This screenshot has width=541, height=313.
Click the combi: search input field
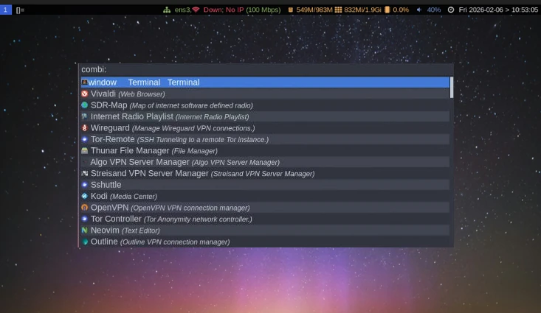tap(266, 69)
